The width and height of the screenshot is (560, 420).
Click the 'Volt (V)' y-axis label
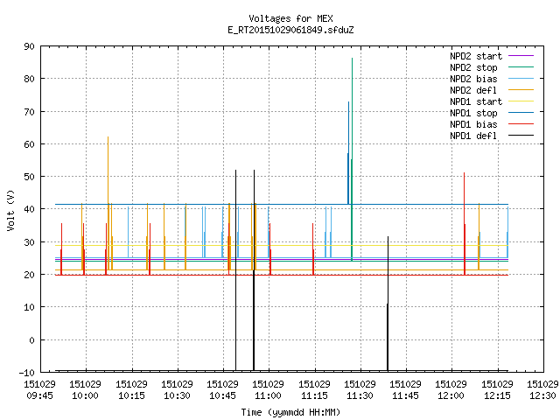11,210
